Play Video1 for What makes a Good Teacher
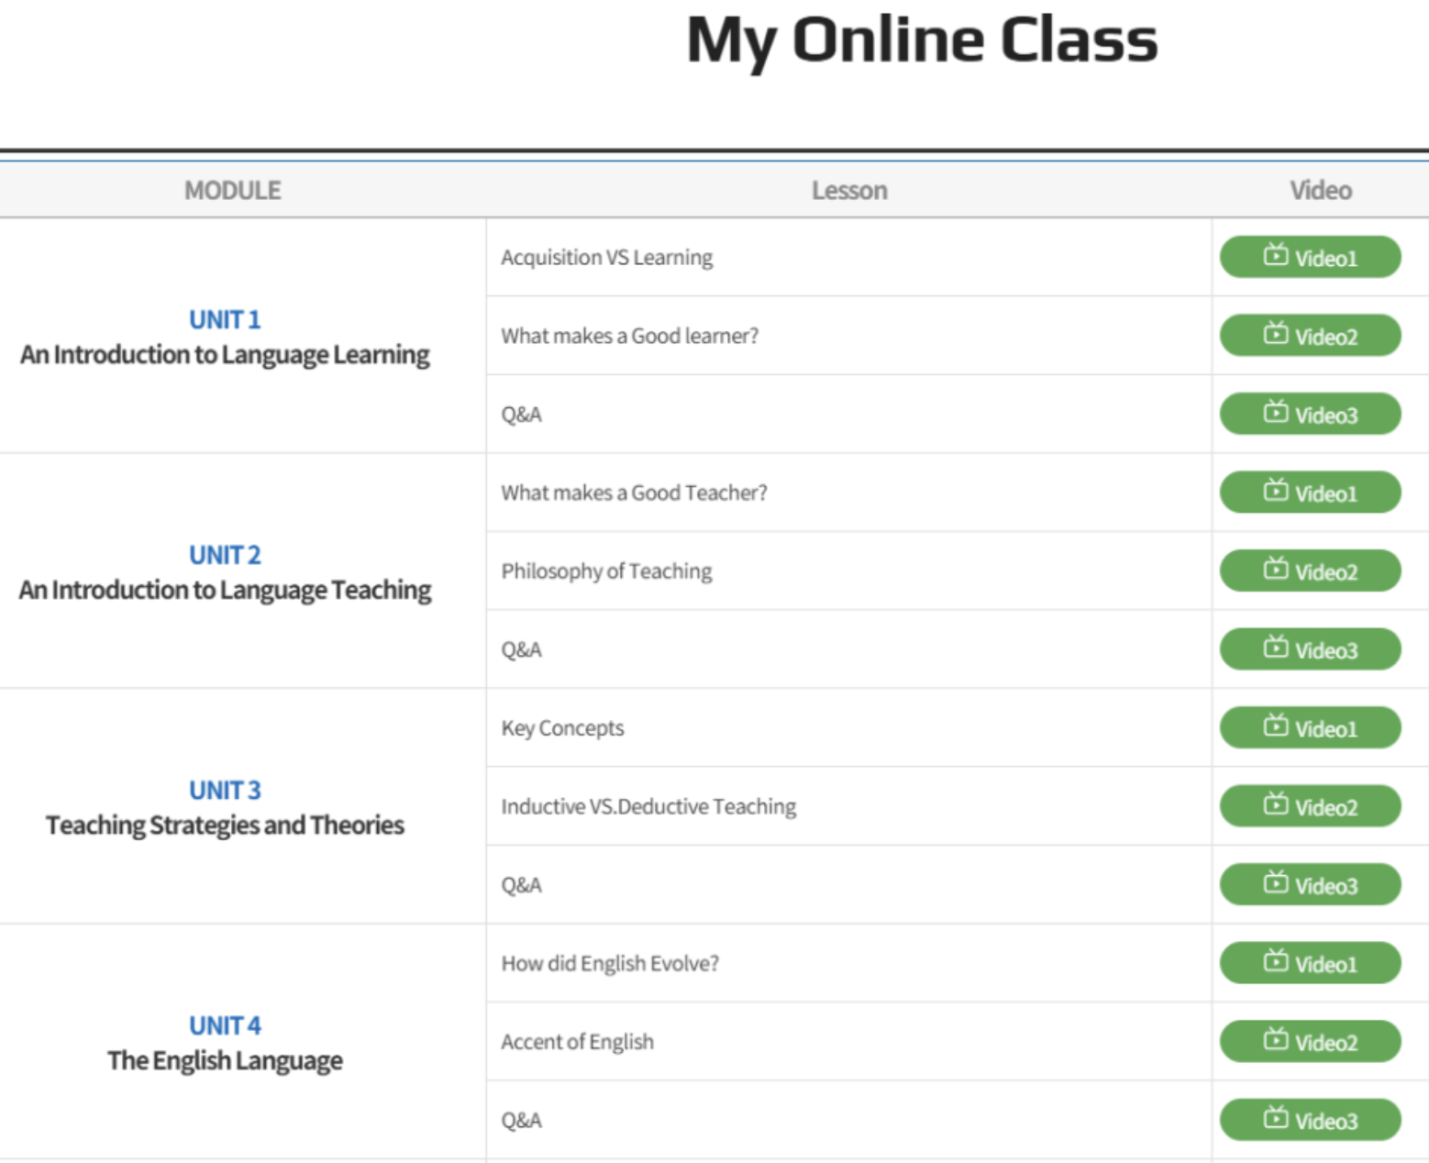1429x1163 pixels. (1310, 493)
